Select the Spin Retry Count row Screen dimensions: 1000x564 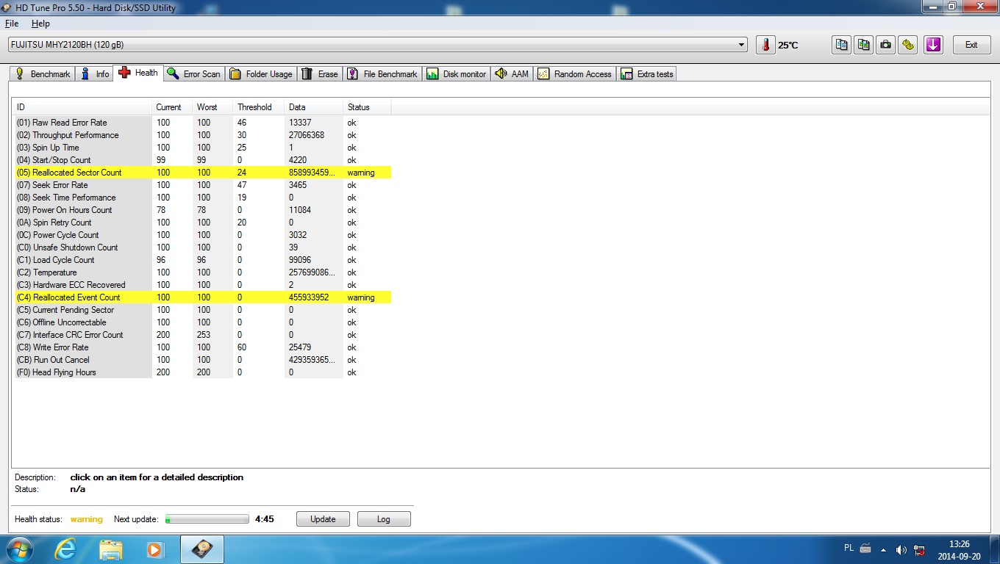[x=202, y=223]
